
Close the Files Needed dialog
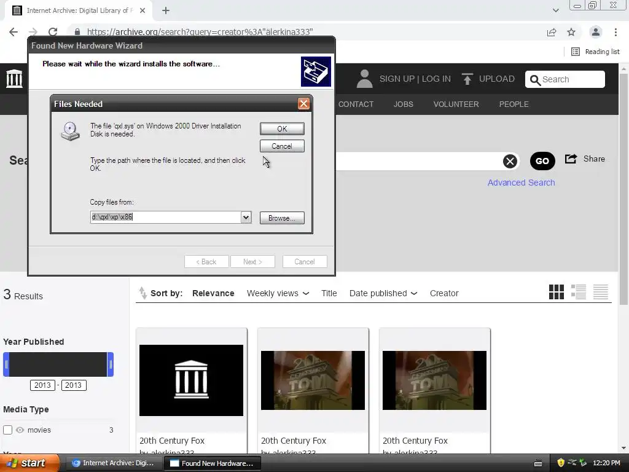click(x=303, y=104)
